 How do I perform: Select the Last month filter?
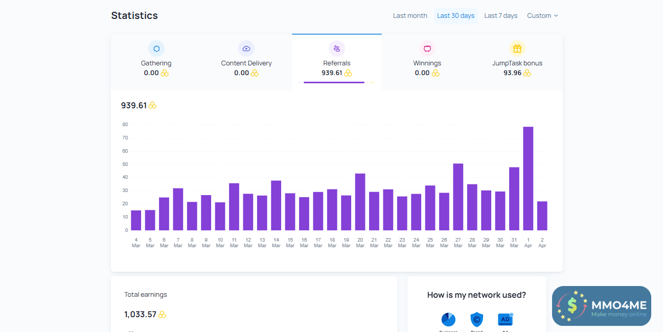410,16
